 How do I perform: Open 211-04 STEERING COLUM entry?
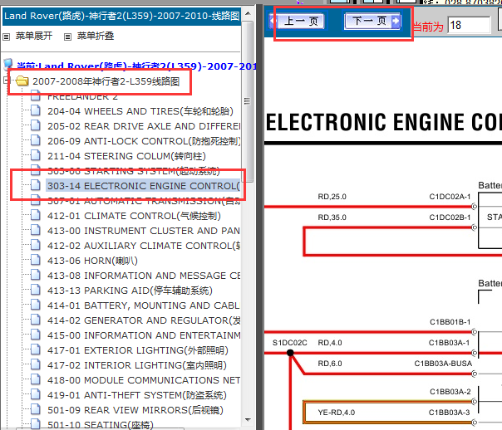click(x=126, y=156)
